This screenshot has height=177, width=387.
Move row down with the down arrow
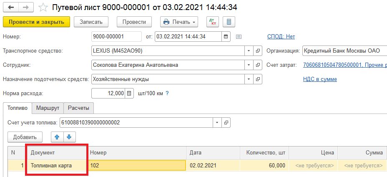(x=69, y=137)
